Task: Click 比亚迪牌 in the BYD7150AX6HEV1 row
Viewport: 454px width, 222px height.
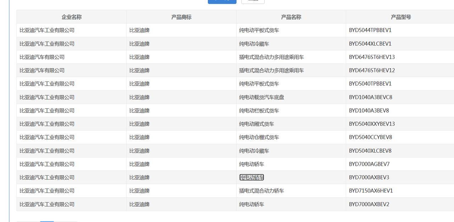Action: point(139,191)
